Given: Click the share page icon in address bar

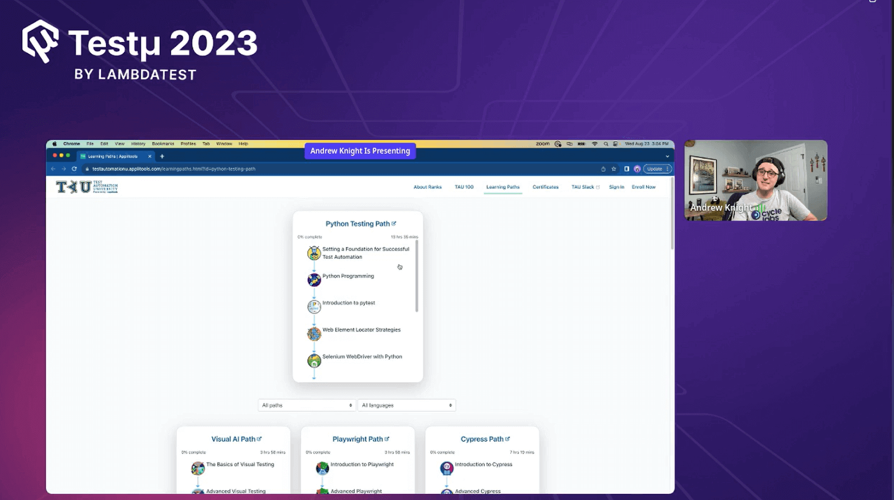Looking at the screenshot, I should coord(603,169).
